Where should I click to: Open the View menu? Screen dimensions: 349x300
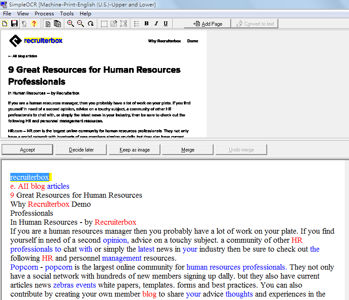click(x=23, y=14)
